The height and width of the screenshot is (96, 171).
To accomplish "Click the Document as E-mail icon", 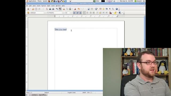I will coord(39,9).
